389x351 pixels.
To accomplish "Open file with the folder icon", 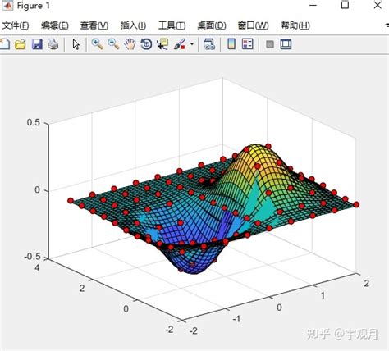I will tap(21, 44).
